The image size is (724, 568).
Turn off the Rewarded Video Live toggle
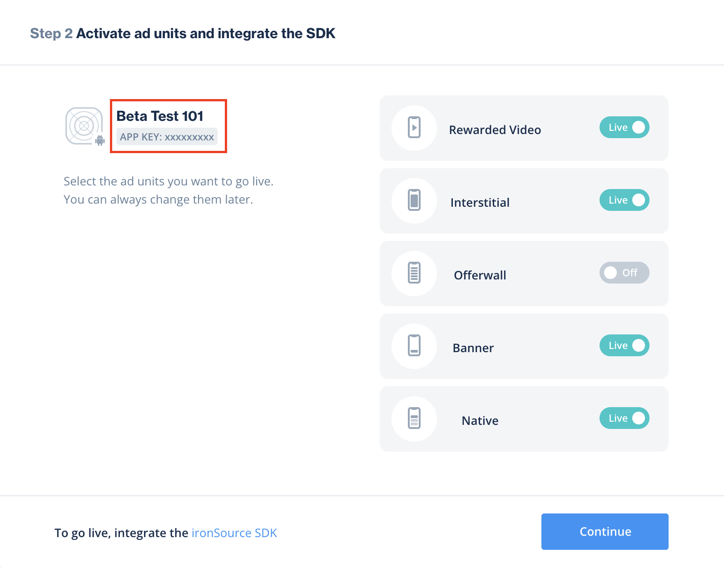(x=624, y=128)
